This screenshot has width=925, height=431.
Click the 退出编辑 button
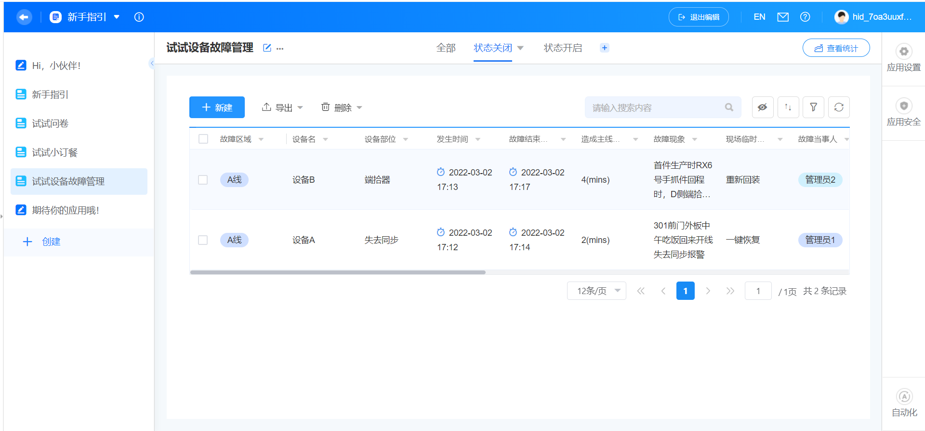tap(699, 17)
